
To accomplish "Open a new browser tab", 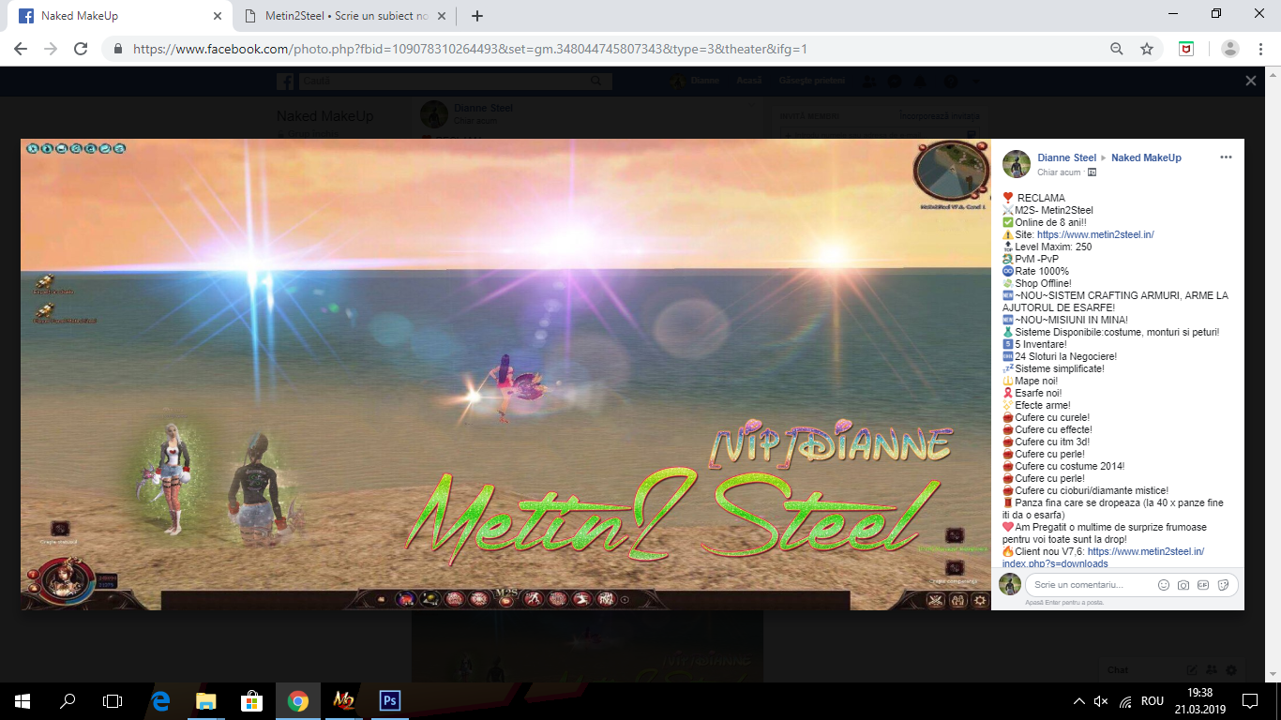I will tap(477, 16).
